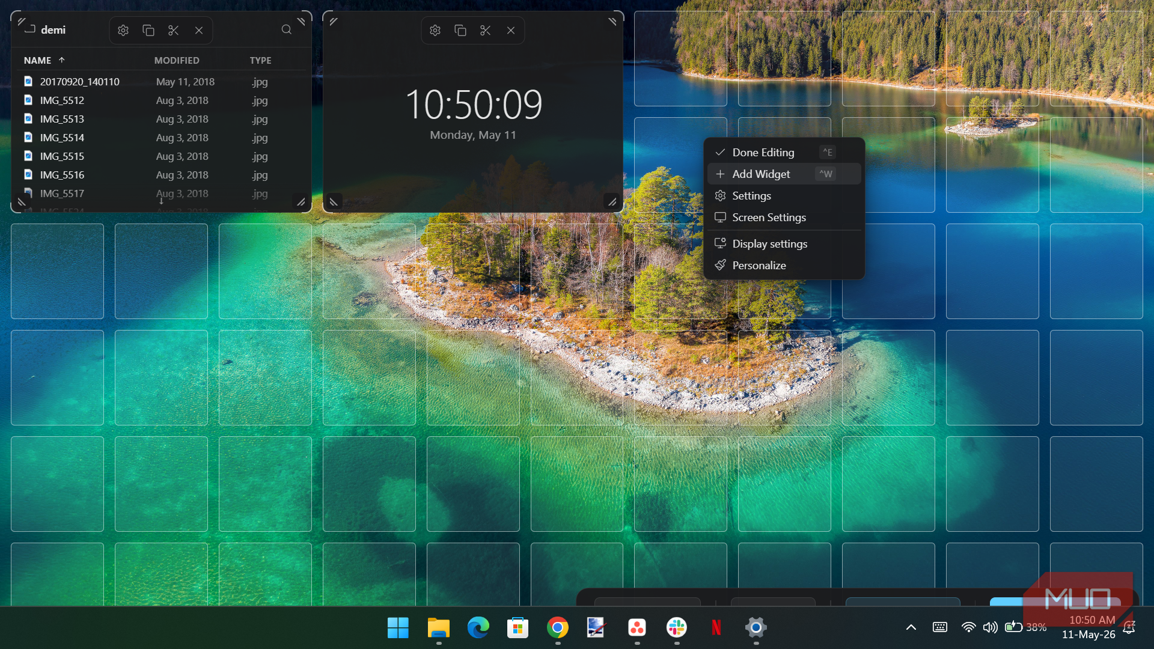The width and height of the screenshot is (1154, 649).
Task: Click scissors cut icon in demi widget toolbar
Action: pyautogui.click(x=174, y=30)
